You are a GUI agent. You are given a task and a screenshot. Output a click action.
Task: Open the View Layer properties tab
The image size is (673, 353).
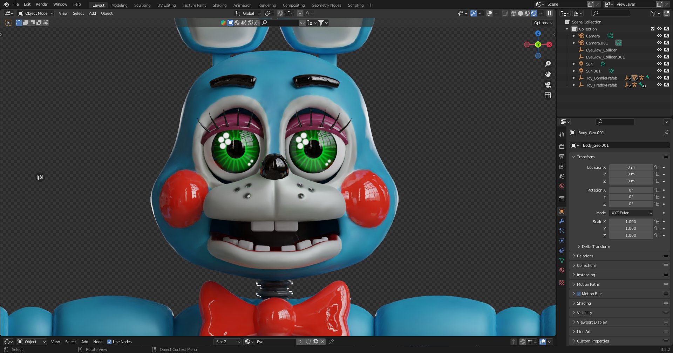(562, 166)
